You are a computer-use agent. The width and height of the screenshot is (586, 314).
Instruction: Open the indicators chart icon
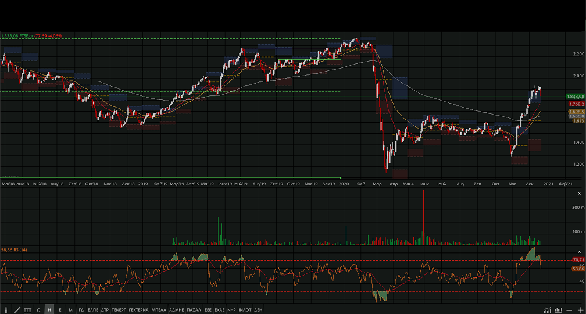[x=548, y=310]
